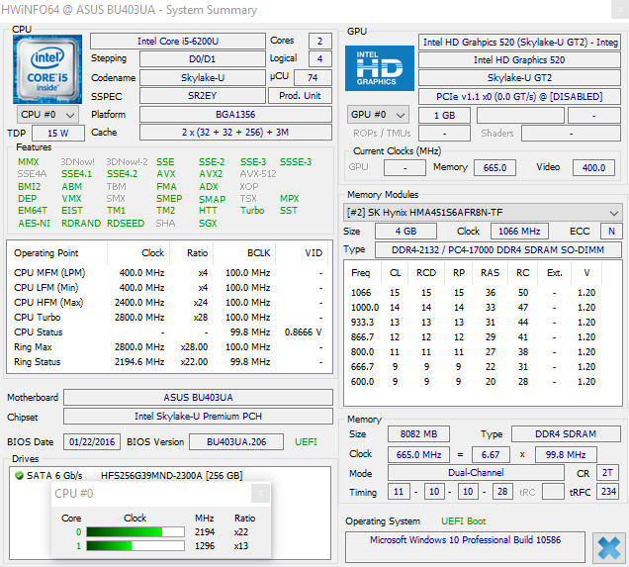Click the ASUS BU403UA motherboard field
This screenshot has height=567, width=629.
(198, 397)
